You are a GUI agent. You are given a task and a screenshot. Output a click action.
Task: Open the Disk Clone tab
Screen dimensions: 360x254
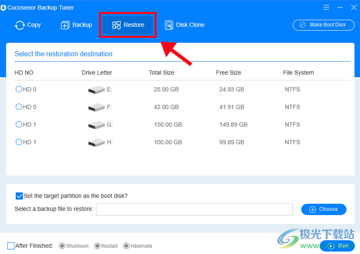(x=184, y=25)
